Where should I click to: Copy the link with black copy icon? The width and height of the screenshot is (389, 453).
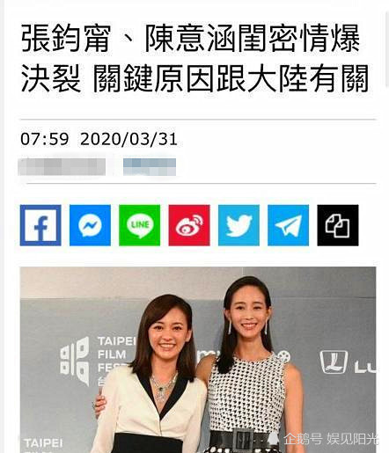338,225
